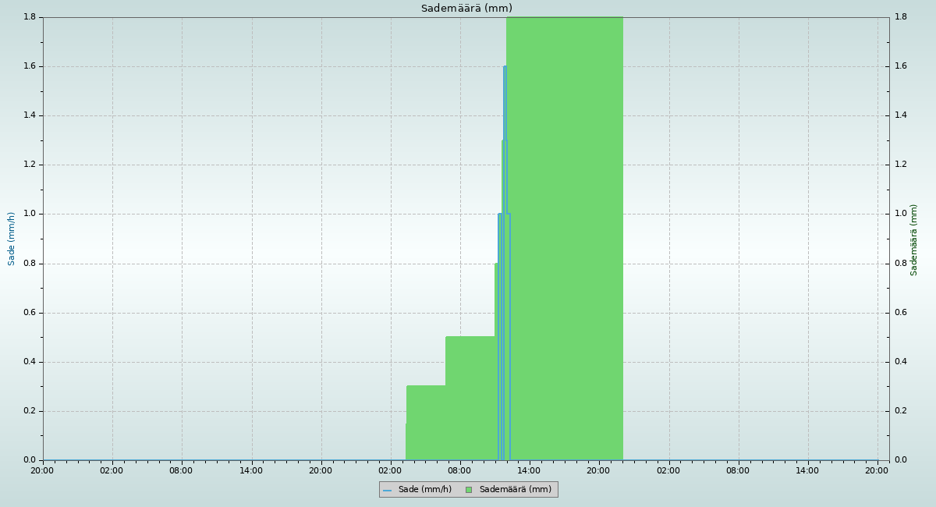Click the 0.6 tick label on the left axis
The width and height of the screenshot is (936, 507).
click(x=30, y=313)
